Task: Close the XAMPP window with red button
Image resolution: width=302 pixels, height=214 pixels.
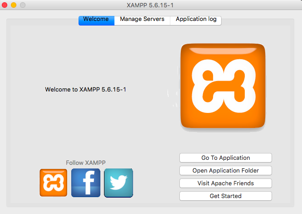Action: click(x=5, y=5)
